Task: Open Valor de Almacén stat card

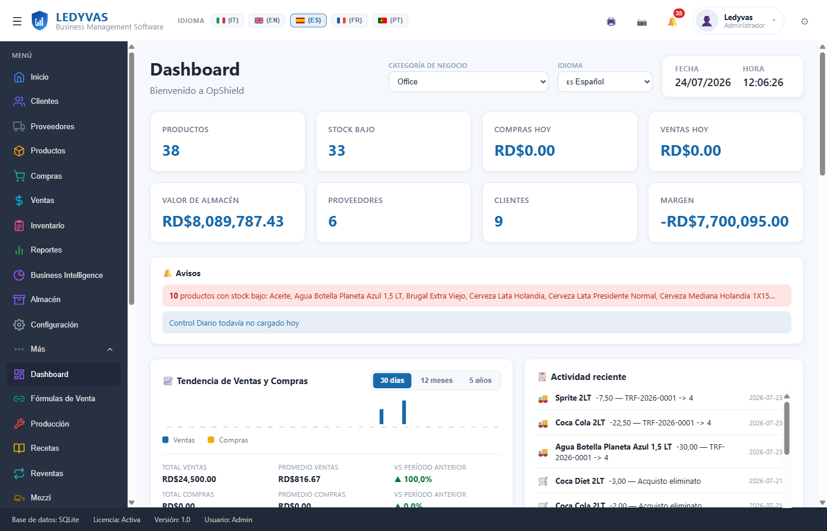Action: point(227,212)
